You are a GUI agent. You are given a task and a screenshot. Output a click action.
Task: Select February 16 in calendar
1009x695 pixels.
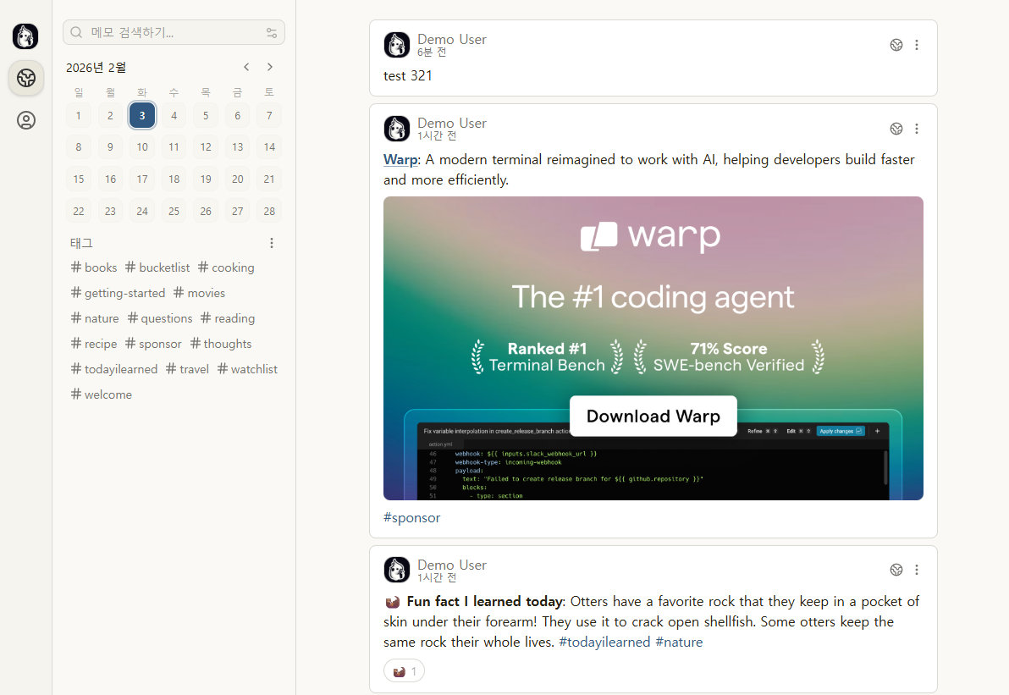[x=111, y=179]
